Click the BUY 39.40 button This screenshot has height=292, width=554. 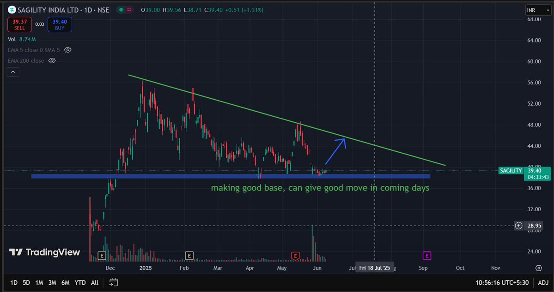coord(60,24)
